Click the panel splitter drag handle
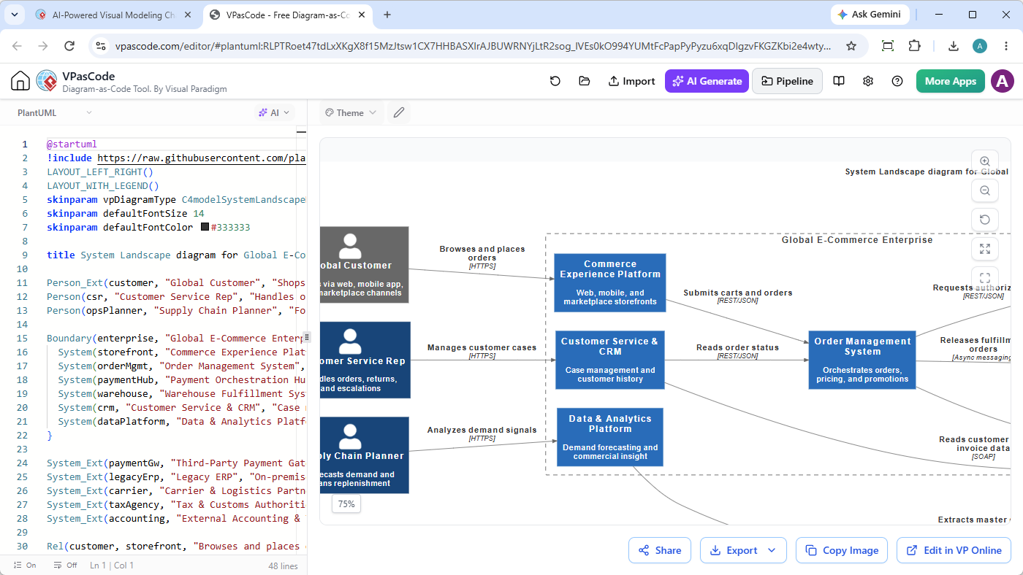The height and width of the screenshot is (575, 1023). tap(307, 337)
